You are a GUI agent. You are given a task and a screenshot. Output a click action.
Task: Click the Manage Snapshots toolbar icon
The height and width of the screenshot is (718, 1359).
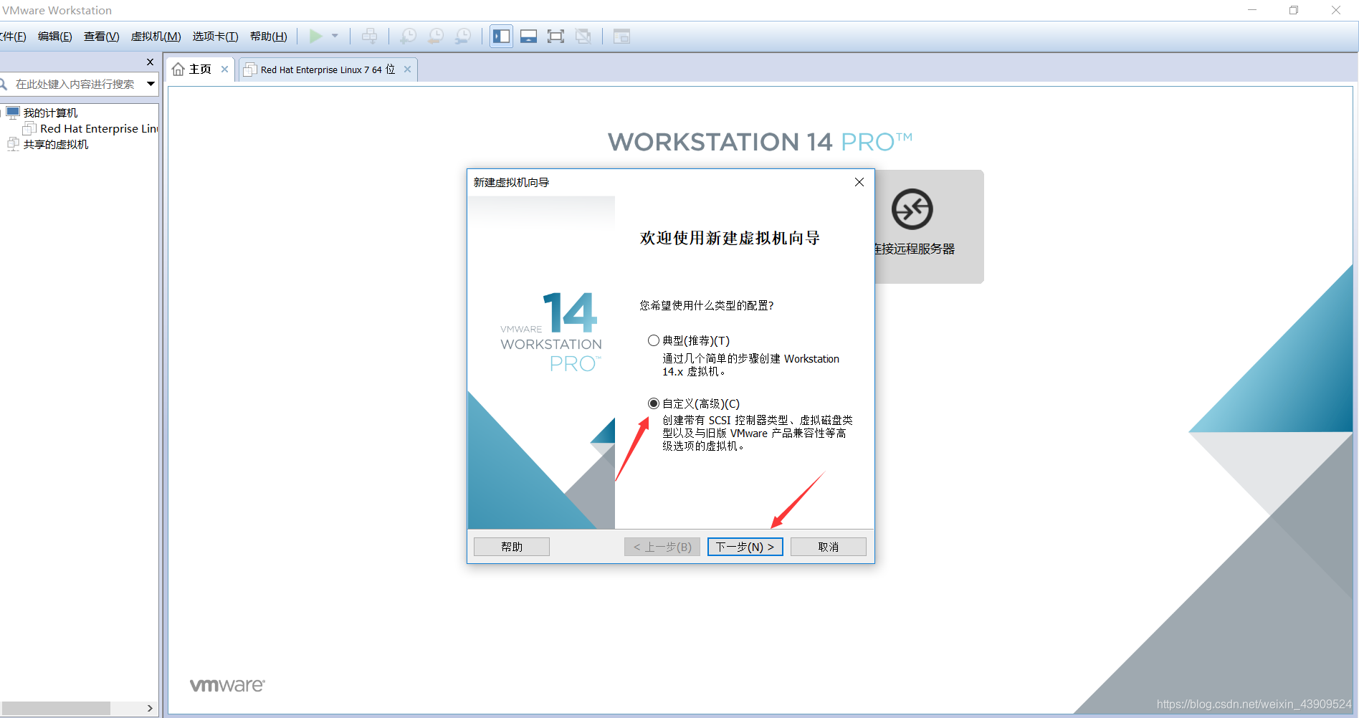pos(464,36)
